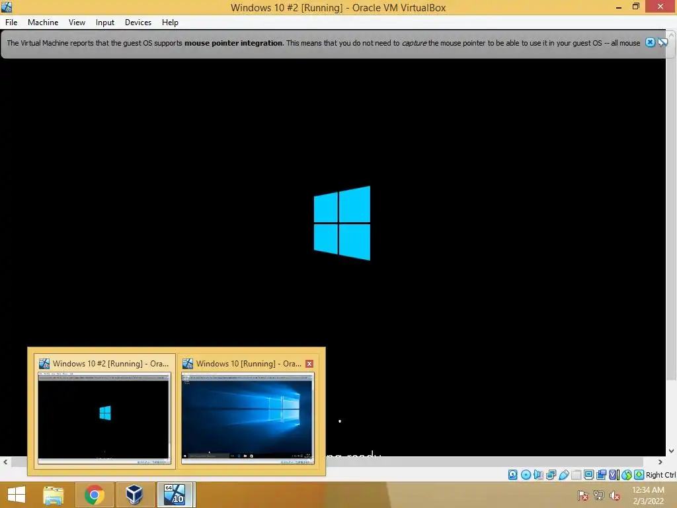Dismiss the mouse pointer integration notification
The image size is (677, 508).
point(650,42)
